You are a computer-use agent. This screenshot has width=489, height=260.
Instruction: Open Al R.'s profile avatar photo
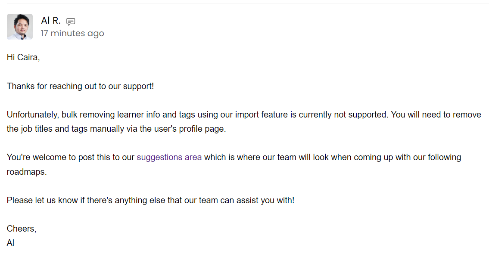[20, 27]
